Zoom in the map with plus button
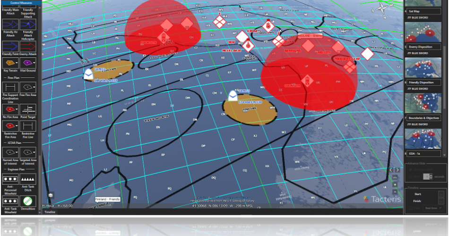The image size is (449, 236). (x=395, y=185)
